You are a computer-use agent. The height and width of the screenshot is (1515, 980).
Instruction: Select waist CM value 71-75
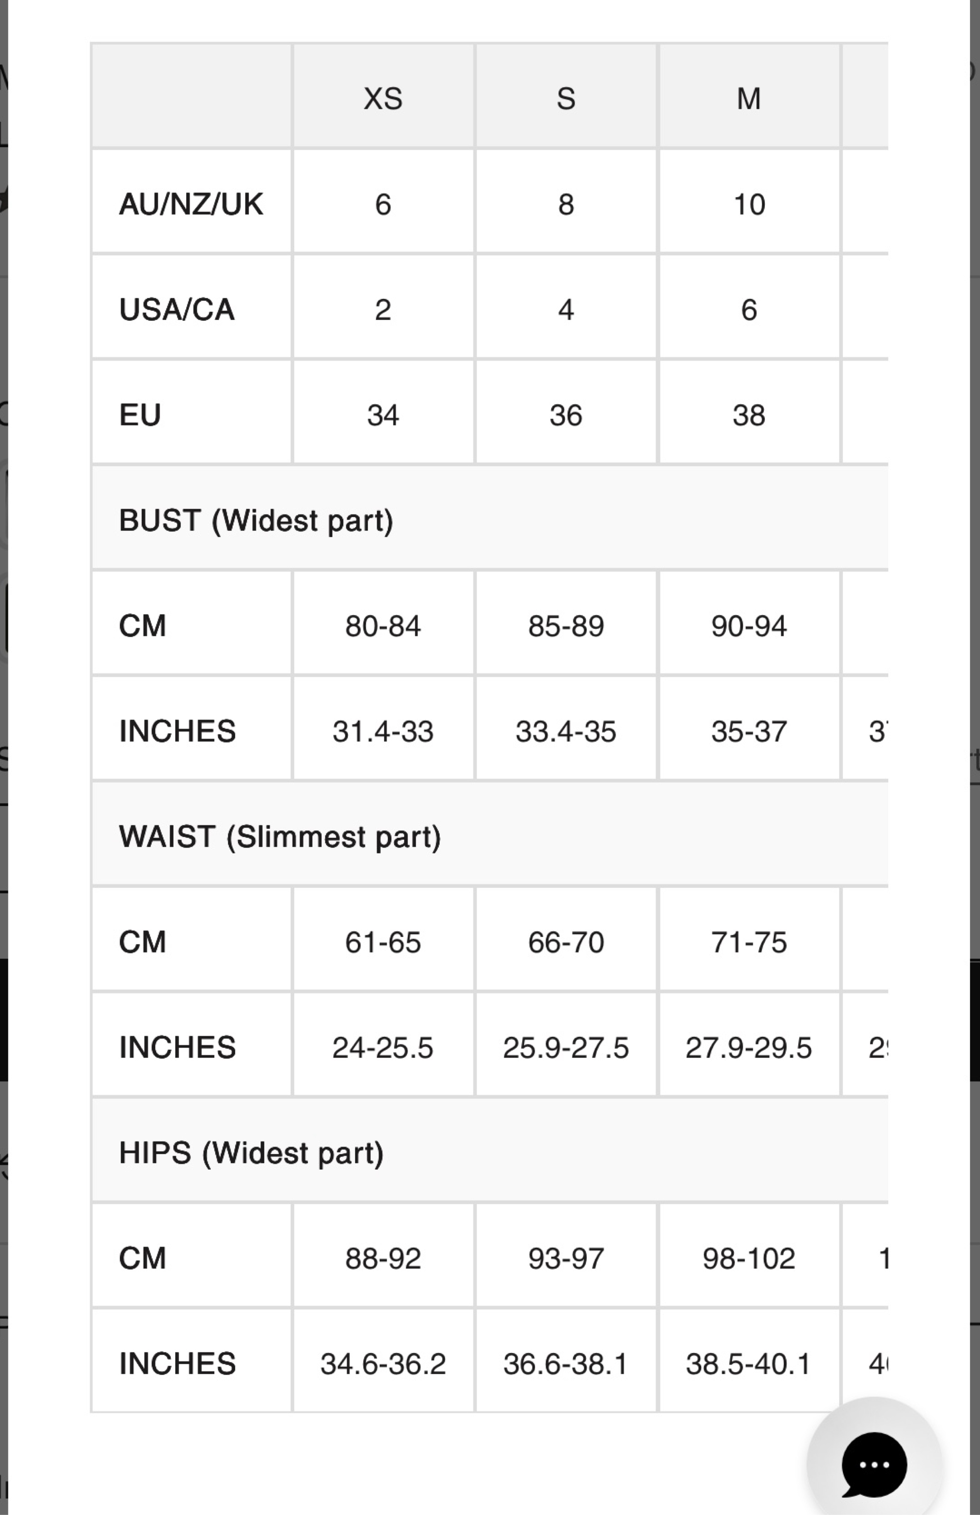coord(749,942)
